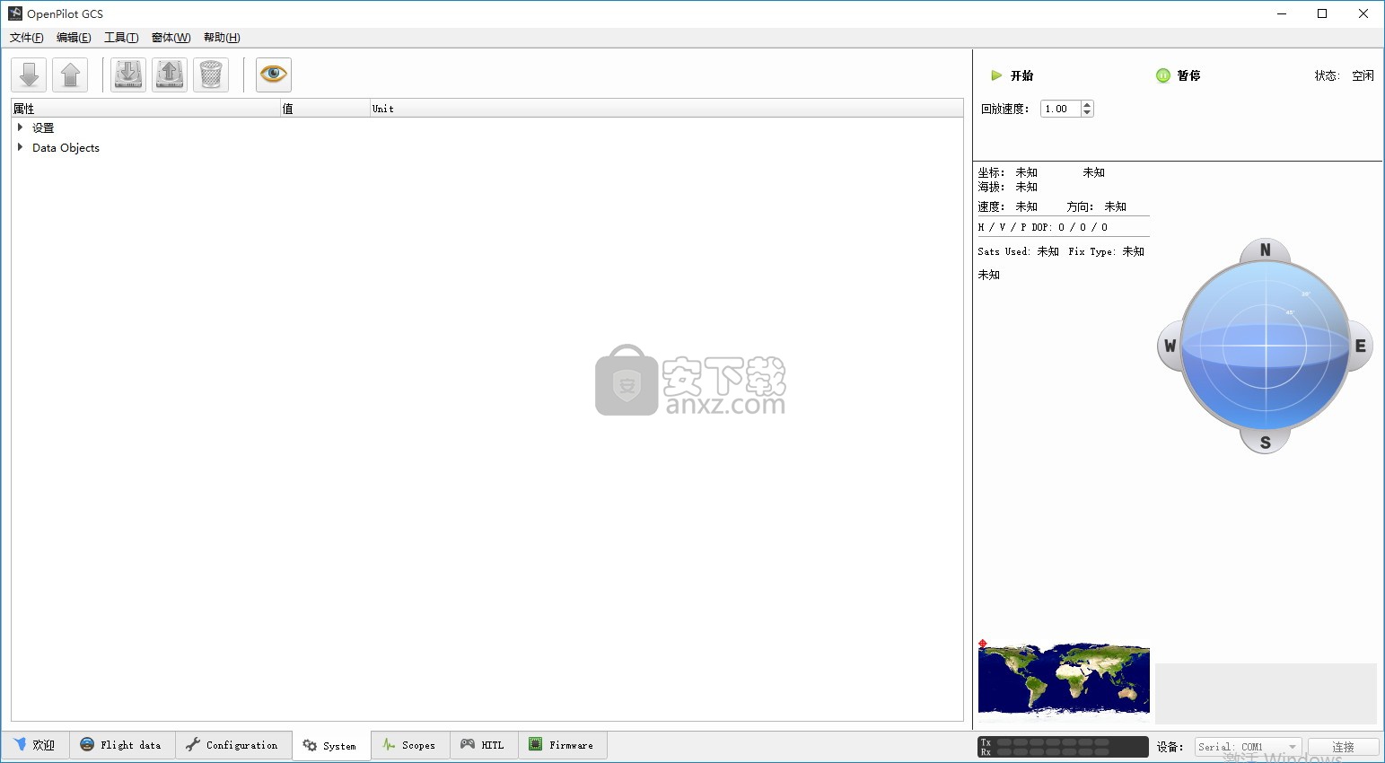Screen dimensions: 1385x763
Task: Click the 值 column header
Action: pyautogui.click(x=325, y=109)
